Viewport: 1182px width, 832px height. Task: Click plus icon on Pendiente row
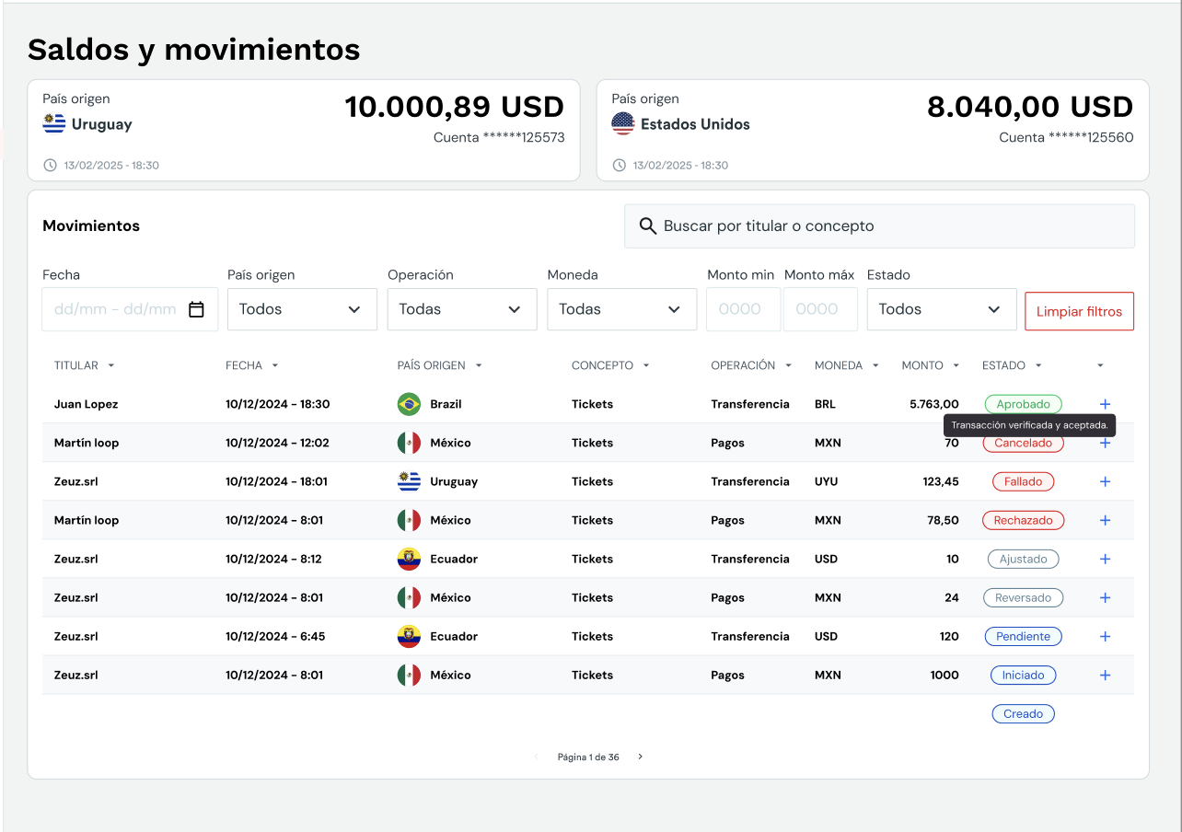click(1106, 636)
